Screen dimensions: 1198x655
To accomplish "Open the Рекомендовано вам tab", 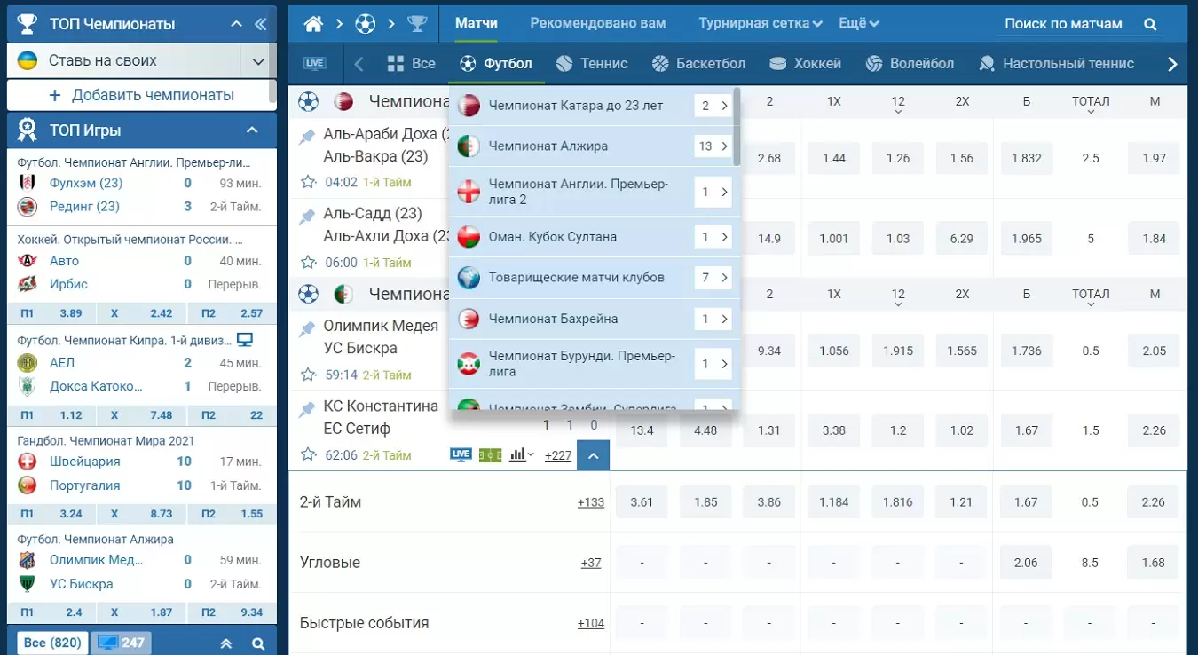I will click(x=598, y=23).
